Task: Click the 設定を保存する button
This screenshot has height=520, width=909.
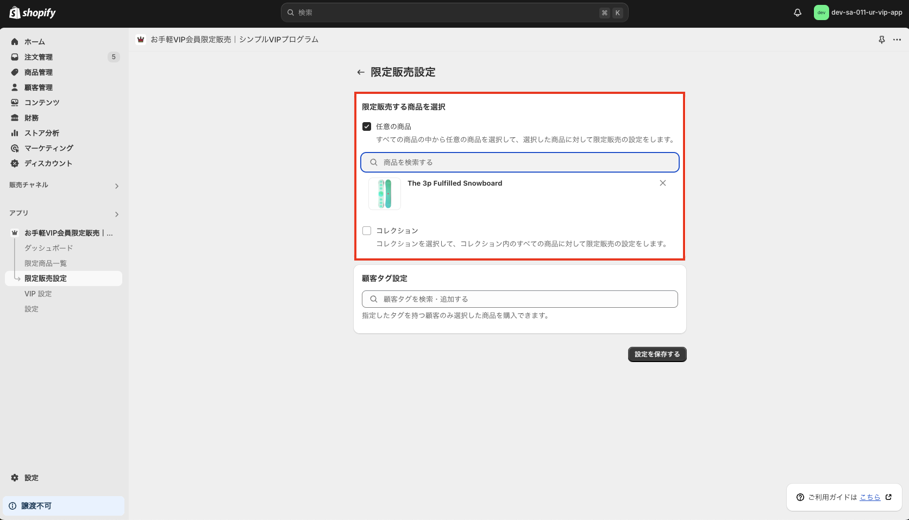Action: coord(657,354)
